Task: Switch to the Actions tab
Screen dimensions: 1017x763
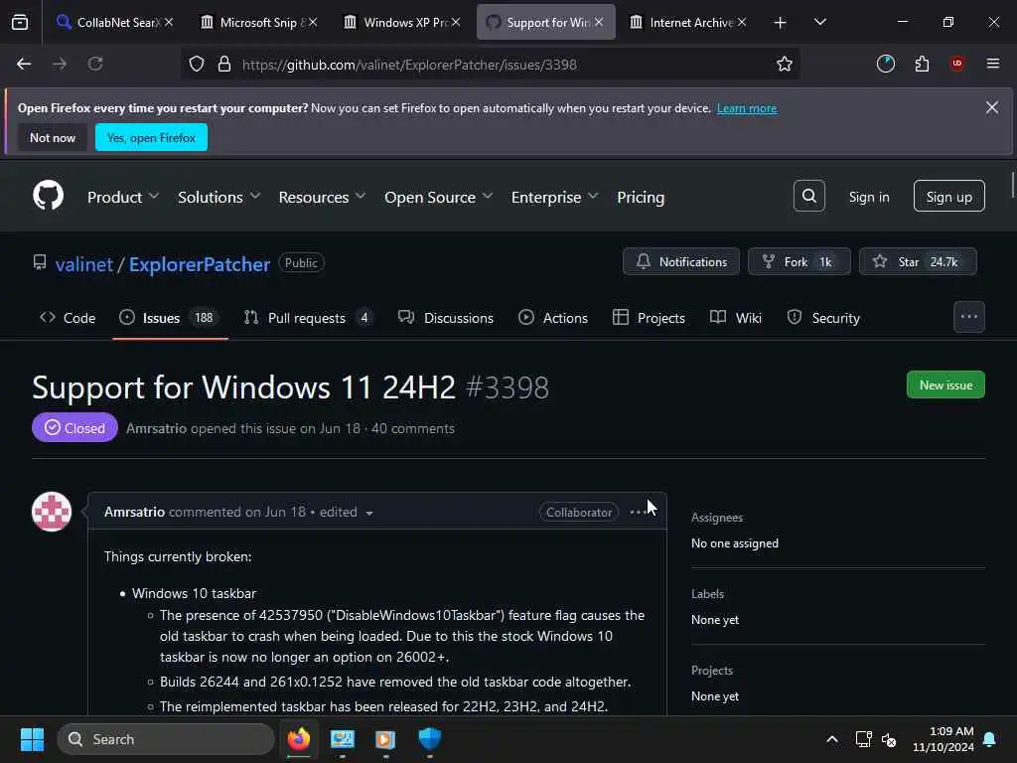Action: [553, 318]
